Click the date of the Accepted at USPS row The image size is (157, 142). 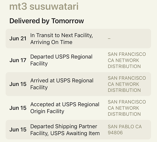pyautogui.click(x=18, y=108)
